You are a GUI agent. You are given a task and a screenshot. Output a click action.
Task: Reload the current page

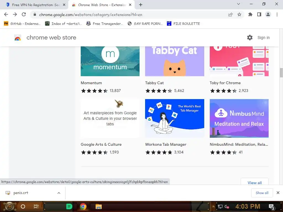[24, 14]
